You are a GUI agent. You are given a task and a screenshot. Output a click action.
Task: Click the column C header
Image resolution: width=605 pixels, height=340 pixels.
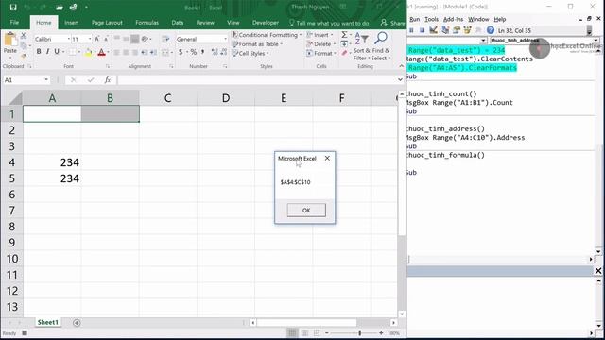(168, 98)
